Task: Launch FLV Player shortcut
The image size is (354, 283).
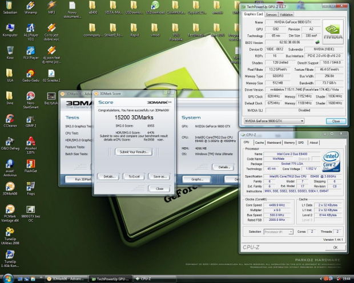Action: click(31, 52)
